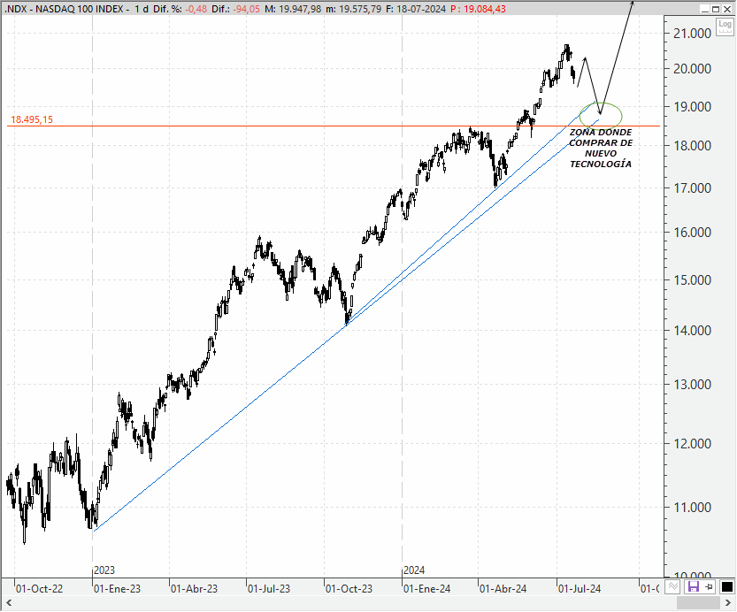The height and width of the screenshot is (612, 737).
Task: Click the P: 19.084,43 price value
Action: pos(478,9)
